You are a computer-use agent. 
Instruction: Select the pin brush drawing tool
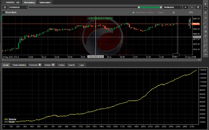[x=206, y=36]
